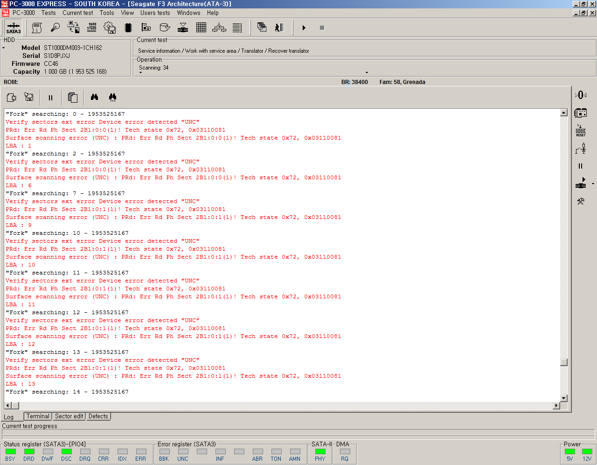Click the RESET counter icon on right sidebar
Viewport: 597px width, 465px height.
(581, 131)
